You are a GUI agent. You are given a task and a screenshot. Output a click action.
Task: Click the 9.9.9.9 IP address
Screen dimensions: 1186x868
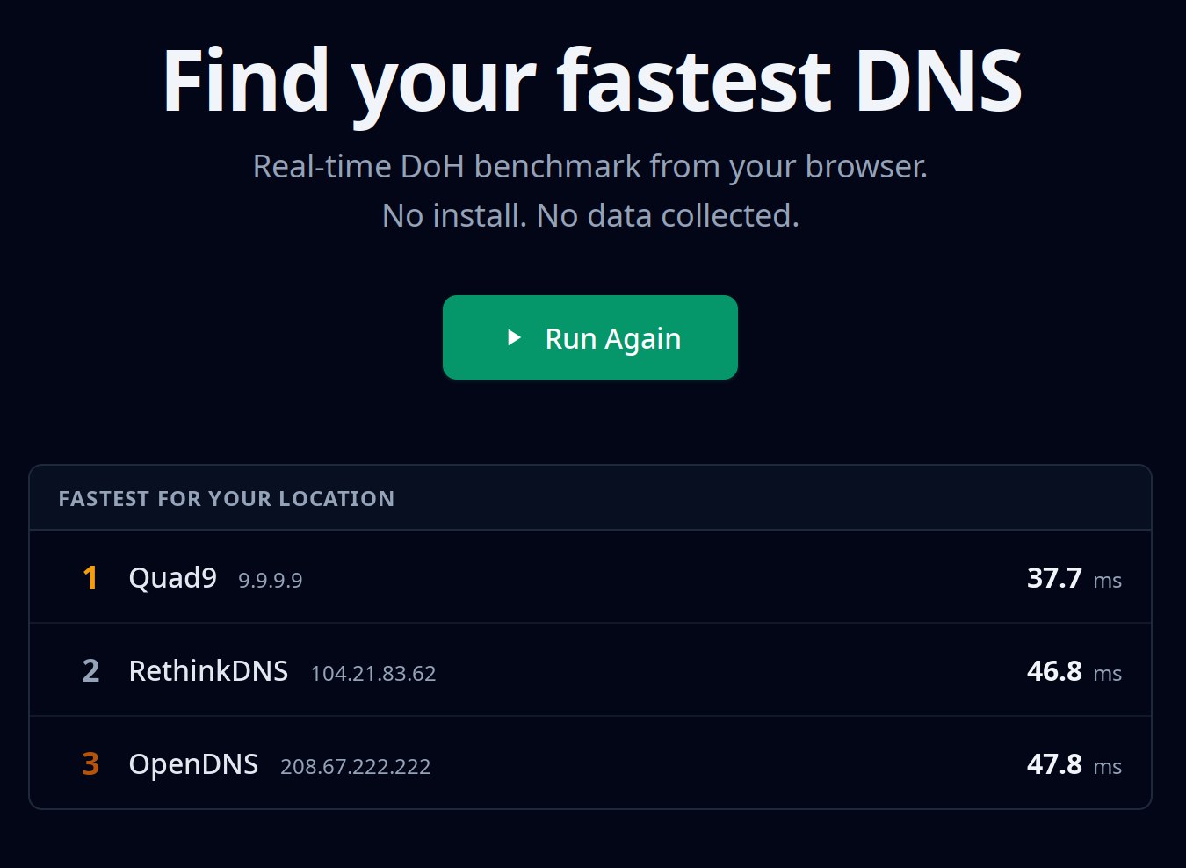pos(270,581)
